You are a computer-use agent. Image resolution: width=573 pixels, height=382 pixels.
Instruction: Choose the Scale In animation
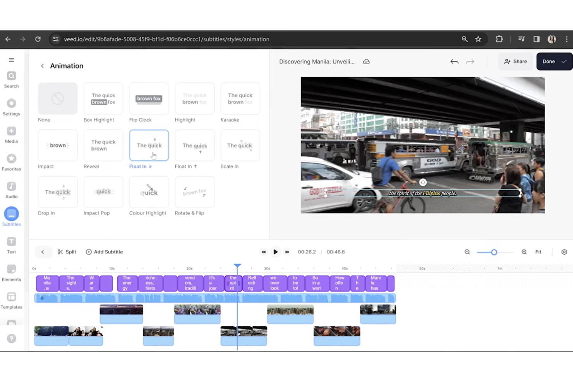(x=240, y=145)
